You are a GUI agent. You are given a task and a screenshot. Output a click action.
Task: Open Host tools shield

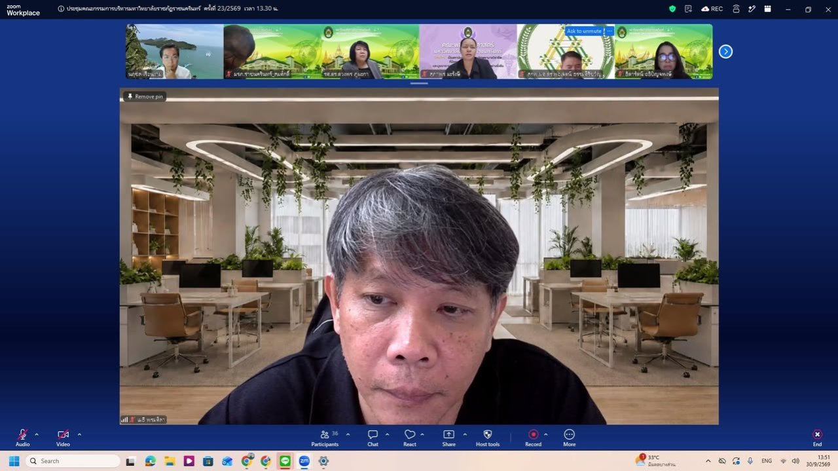488,438
